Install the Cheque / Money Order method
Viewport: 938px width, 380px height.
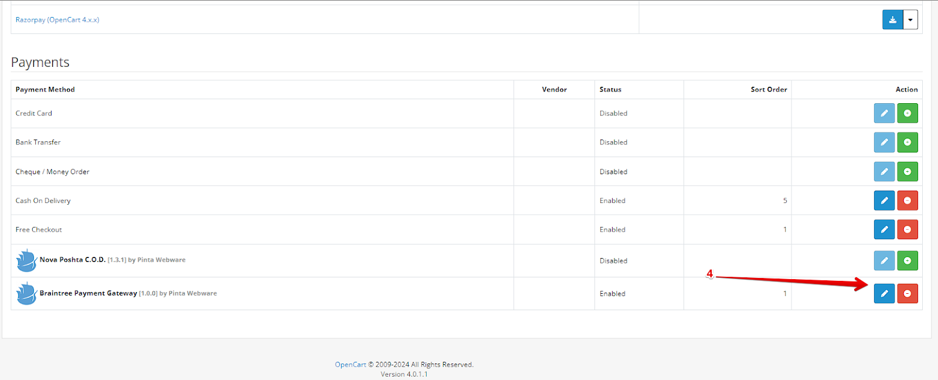click(908, 171)
